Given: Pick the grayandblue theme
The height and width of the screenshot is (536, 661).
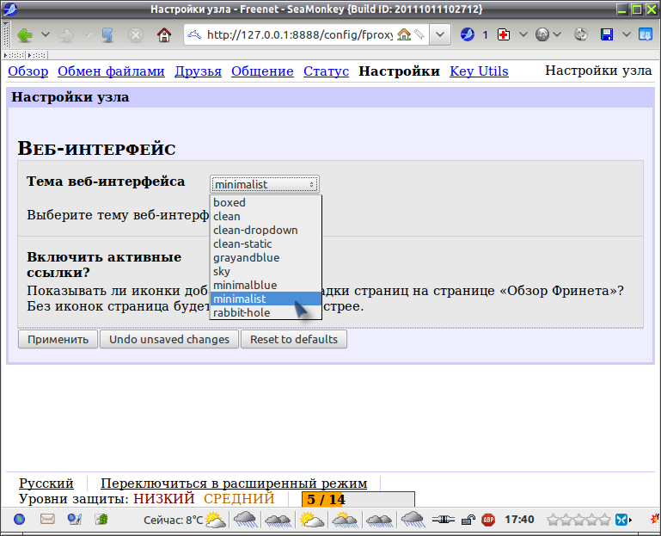Looking at the screenshot, I should 266,257.
